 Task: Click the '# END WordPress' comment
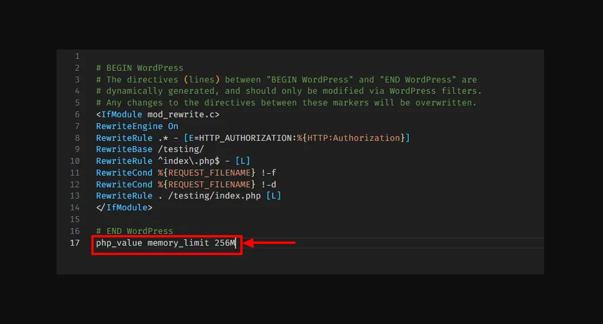pyautogui.click(x=135, y=231)
